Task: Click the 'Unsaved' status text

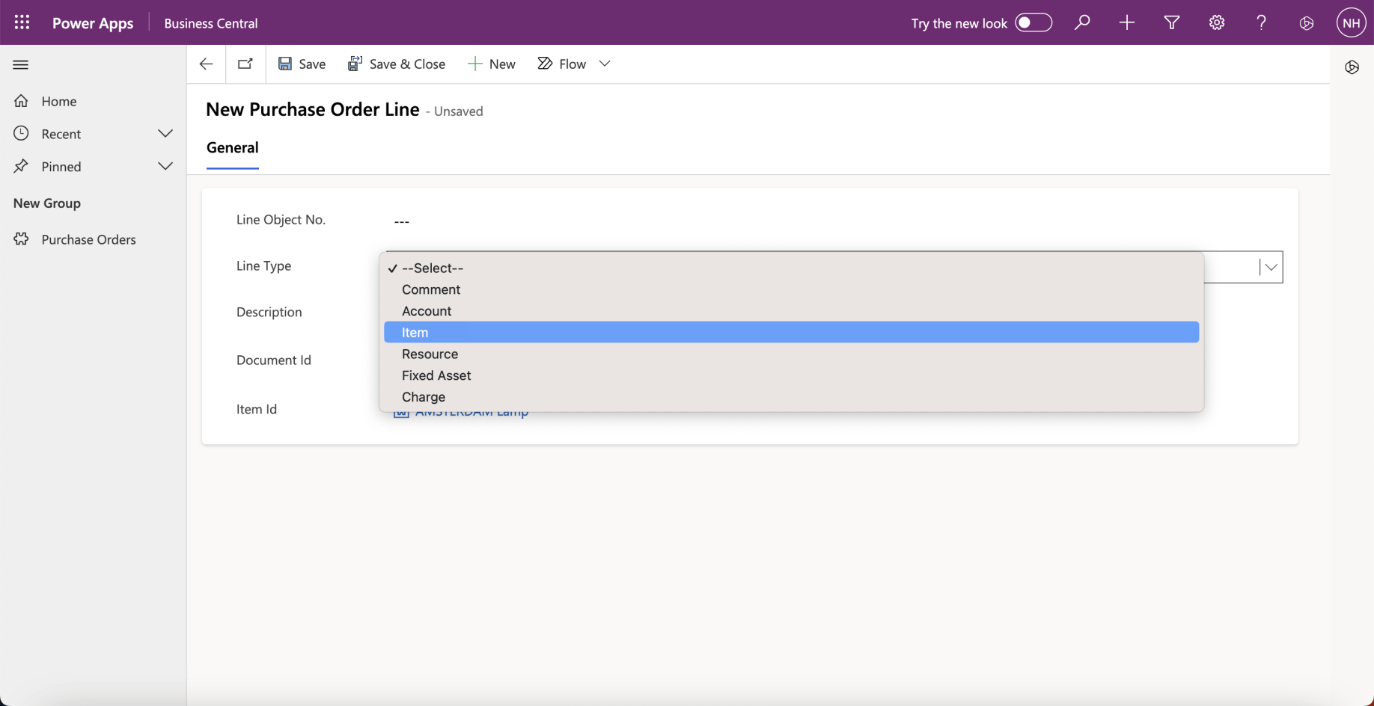Action: click(459, 111)
